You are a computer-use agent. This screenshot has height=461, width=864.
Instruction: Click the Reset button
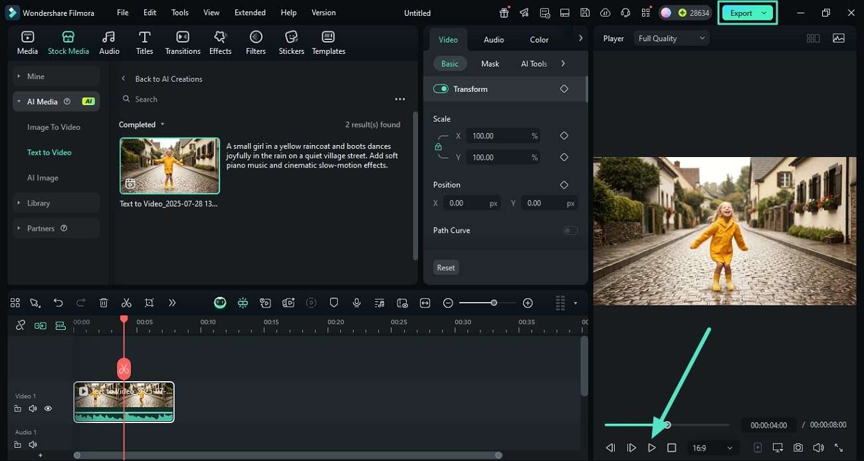point(446,267)
